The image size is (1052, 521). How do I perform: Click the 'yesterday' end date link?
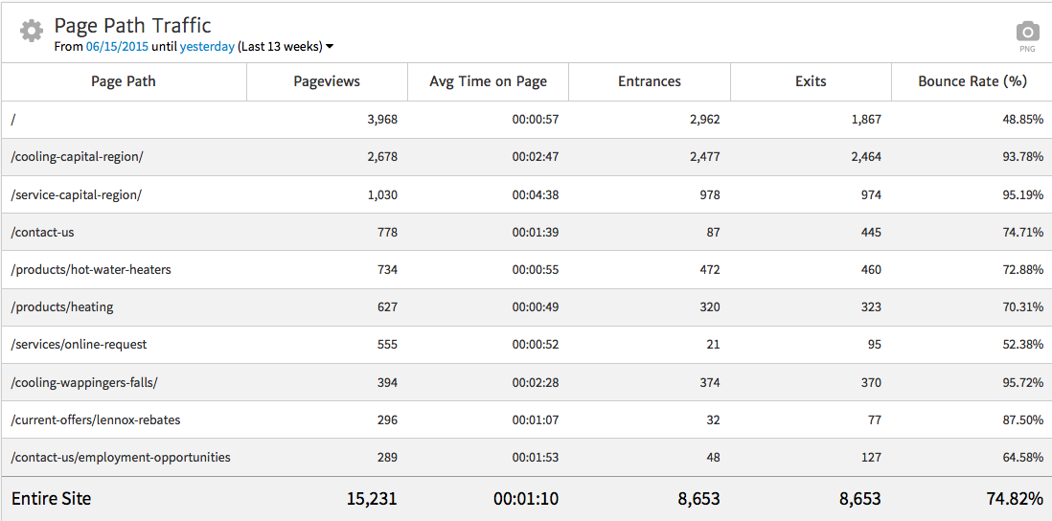tap(207, 46)
